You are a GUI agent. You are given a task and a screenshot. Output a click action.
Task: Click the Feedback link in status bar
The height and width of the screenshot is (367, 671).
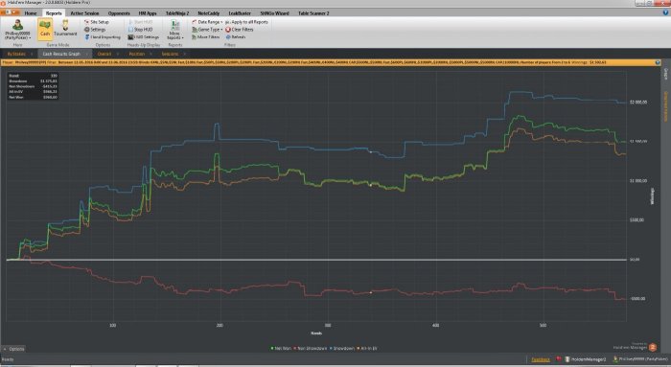pyautogui.click(x=541, y=359)
